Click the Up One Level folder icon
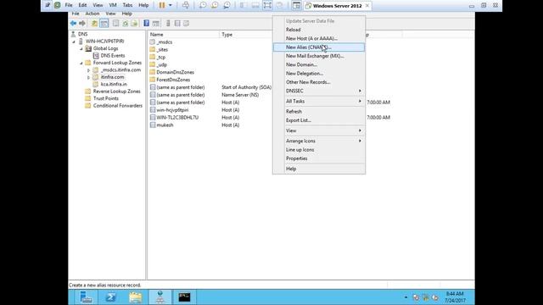This screenshot has height=305, width=543. tap(94, 23)
